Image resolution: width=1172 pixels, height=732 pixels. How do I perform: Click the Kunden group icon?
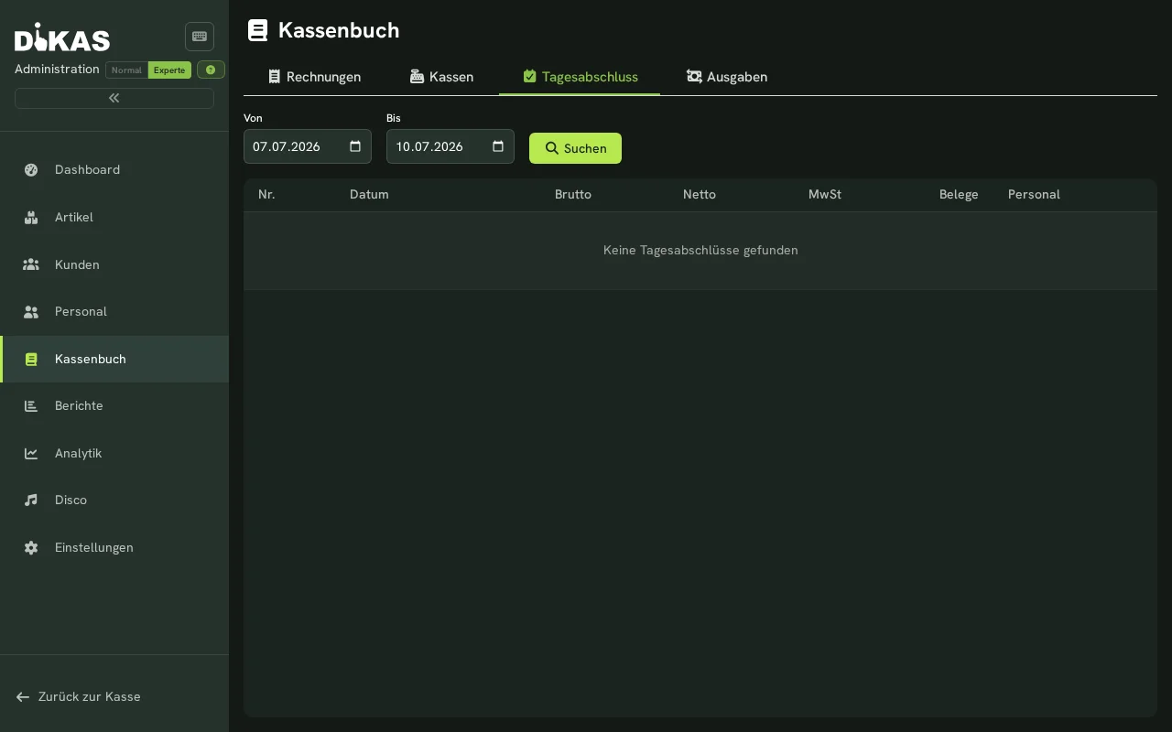pos(31,264)
